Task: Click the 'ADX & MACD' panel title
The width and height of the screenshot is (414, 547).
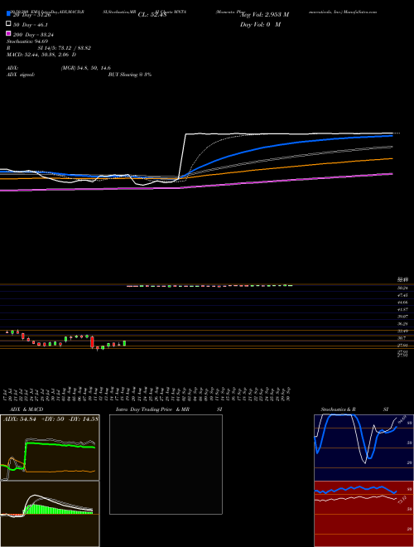Action: click(x=26, y=409)
